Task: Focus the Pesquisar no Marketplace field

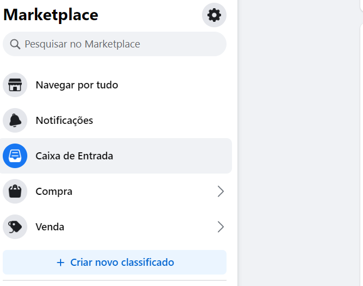Action: 115,44
